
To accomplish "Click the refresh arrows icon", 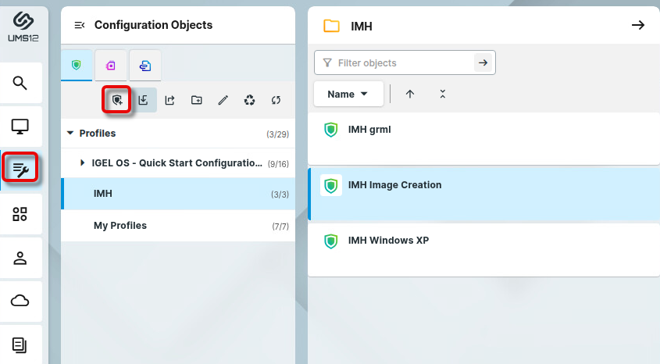I will click(276, 100).
